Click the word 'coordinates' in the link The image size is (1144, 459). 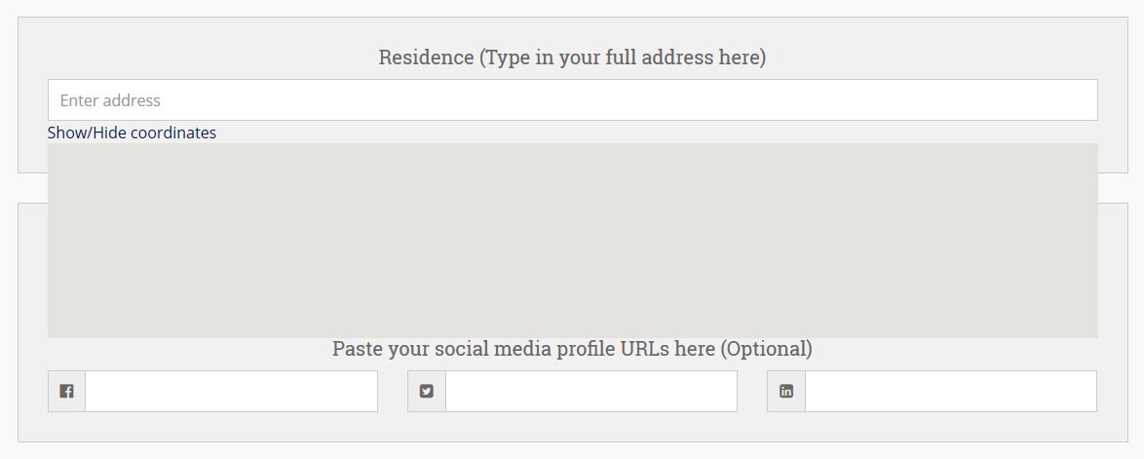(173, 133)
